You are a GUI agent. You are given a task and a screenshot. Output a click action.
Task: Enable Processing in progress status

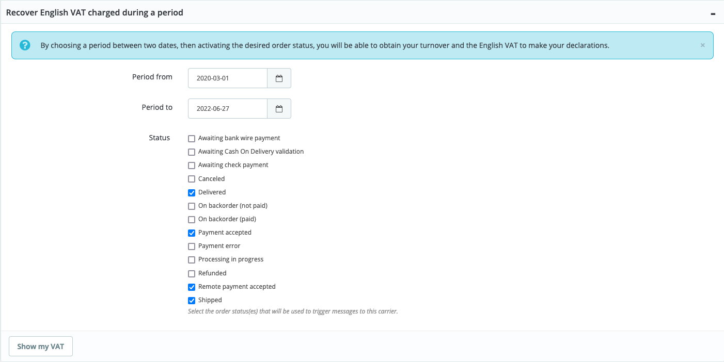point(192,260)
